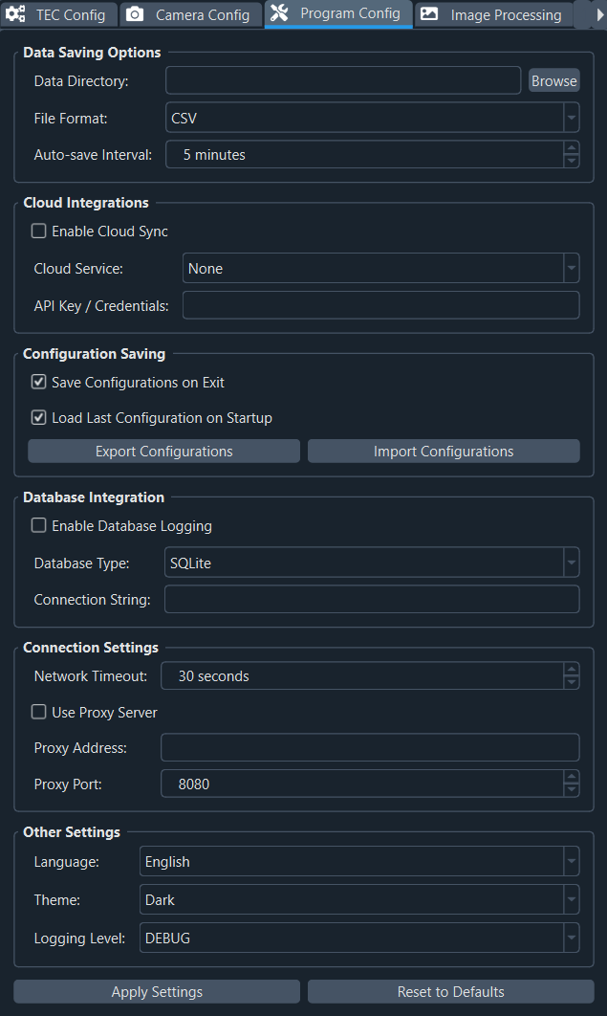The height and width of the screenshot is (1016, 607).
Task: Toggle Enable Database Logging checkbox
Action: tap(39, 525)
